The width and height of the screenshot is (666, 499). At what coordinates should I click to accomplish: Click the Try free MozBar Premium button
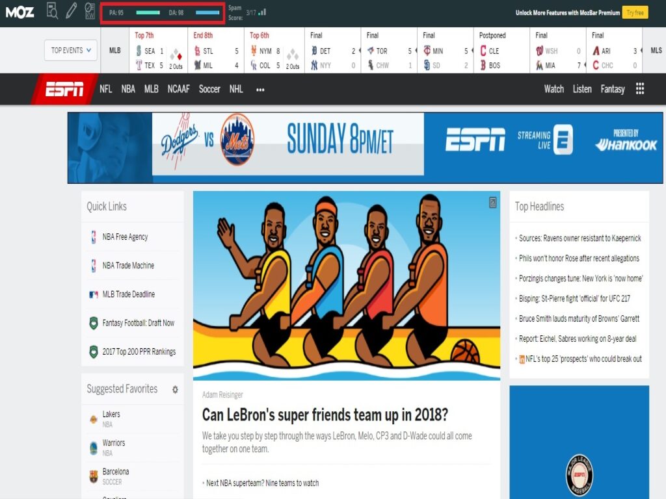(635, 13)
